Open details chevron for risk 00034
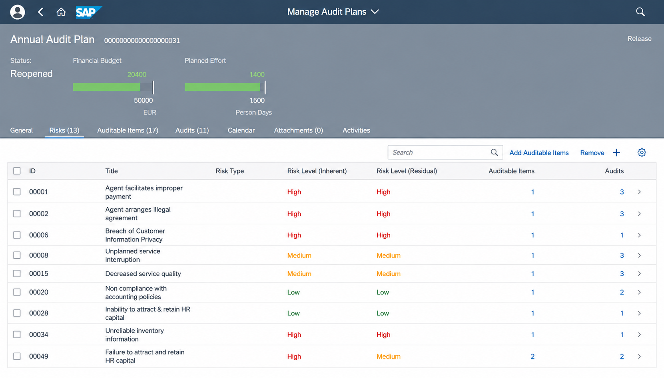 [639, 334]
